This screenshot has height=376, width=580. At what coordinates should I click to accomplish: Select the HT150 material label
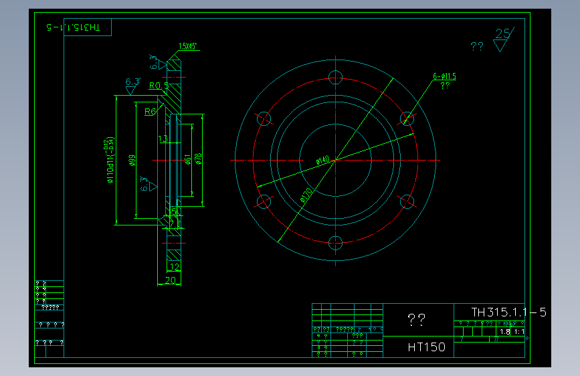(427, 347)
